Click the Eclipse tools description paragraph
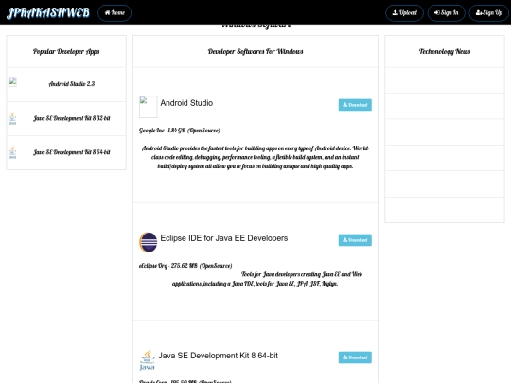 (267, 279)
